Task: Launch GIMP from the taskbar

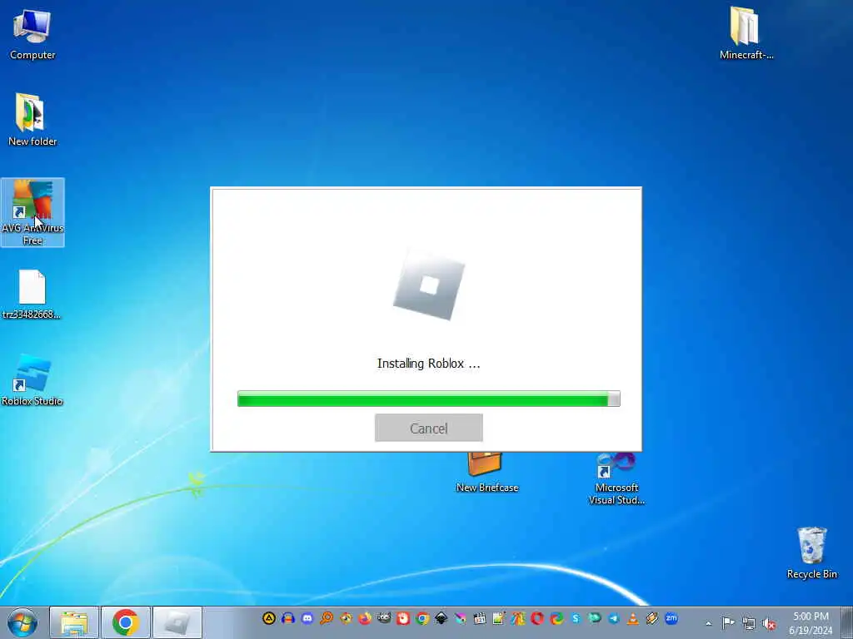Action: tap(384, 618)
